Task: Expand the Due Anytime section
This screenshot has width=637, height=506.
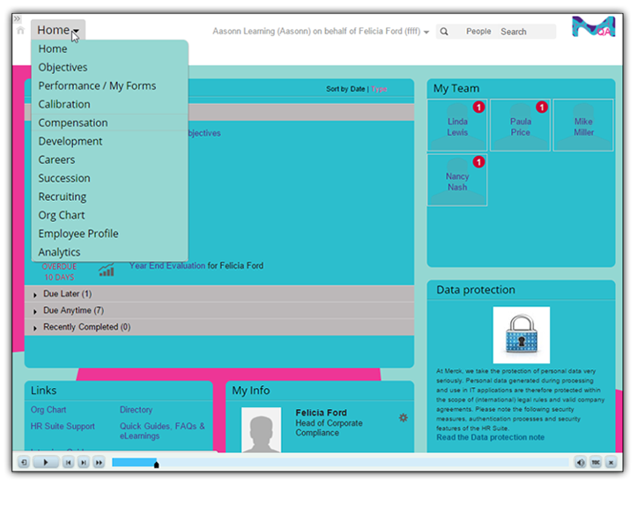Action: 35,311
